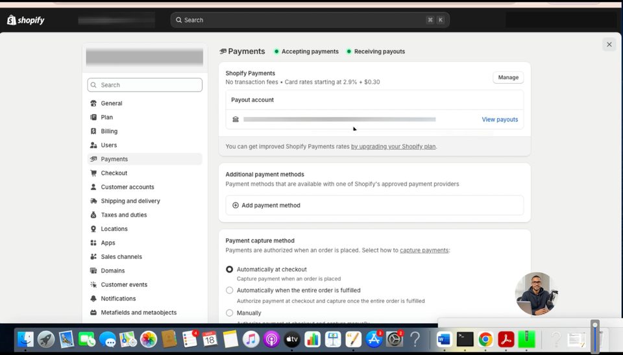Click Add payment method
The height and width of the screenshot is (355, 623).
click(x=374, y=205)
